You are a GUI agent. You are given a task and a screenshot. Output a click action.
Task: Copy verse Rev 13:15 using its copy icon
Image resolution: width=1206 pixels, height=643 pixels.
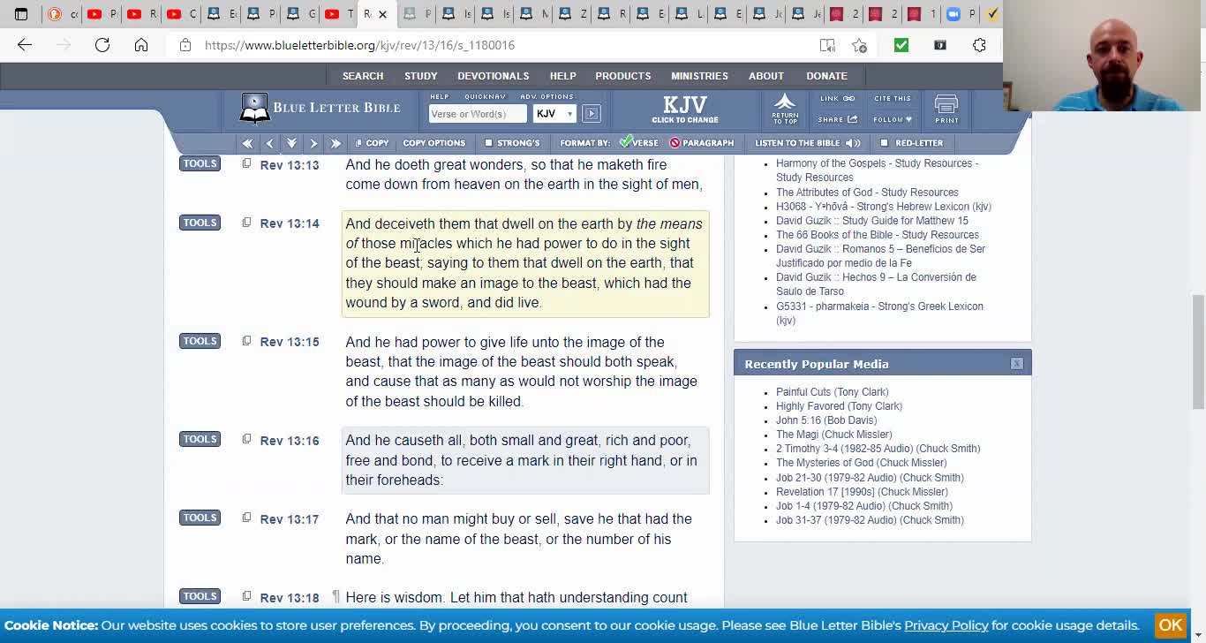pos(246,341)
